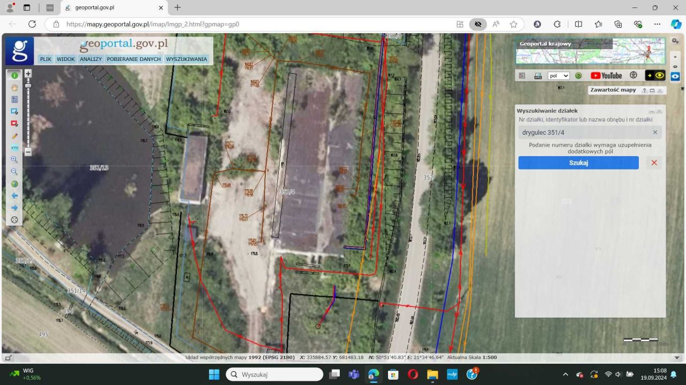686x385 pixels.
Task: Minimize the Wyszukiwanie działek panel
Action: (x=652, y=111)
